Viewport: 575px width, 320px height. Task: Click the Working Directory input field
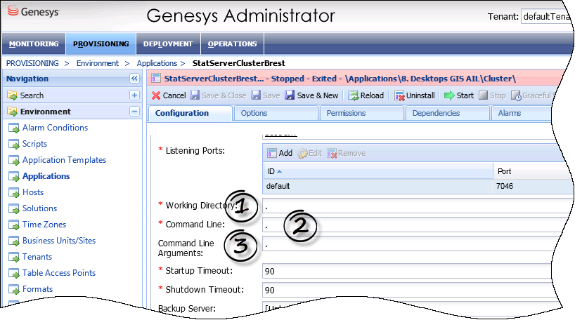point(415,206)
